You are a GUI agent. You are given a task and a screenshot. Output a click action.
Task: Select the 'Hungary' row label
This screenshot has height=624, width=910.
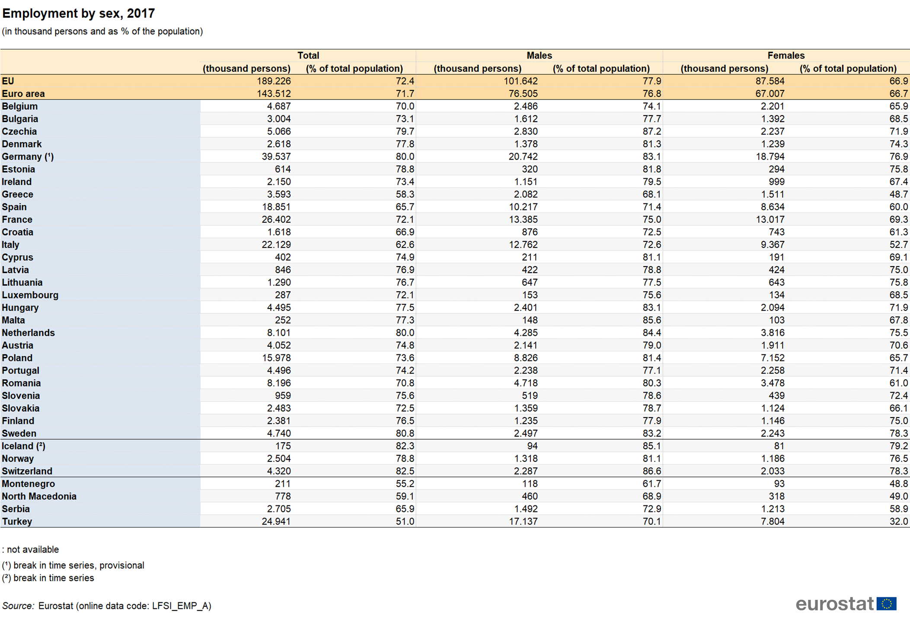pos(20,307)
